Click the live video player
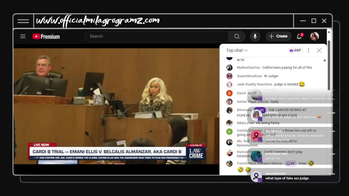The width and height of the screenshot is (349, 196). coord(116,106)
